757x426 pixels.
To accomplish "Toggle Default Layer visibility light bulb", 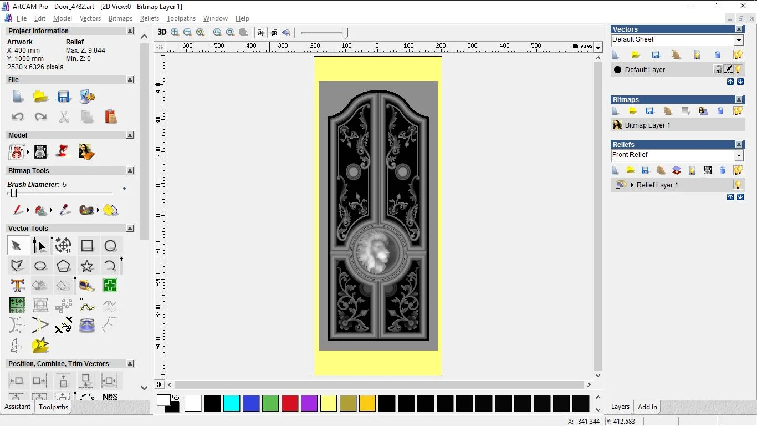I will coord(739,69).
